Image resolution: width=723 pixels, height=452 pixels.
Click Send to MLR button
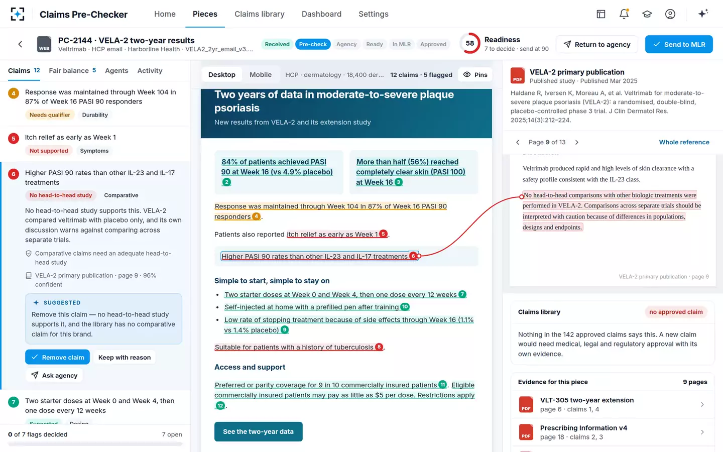pos(679,44)
